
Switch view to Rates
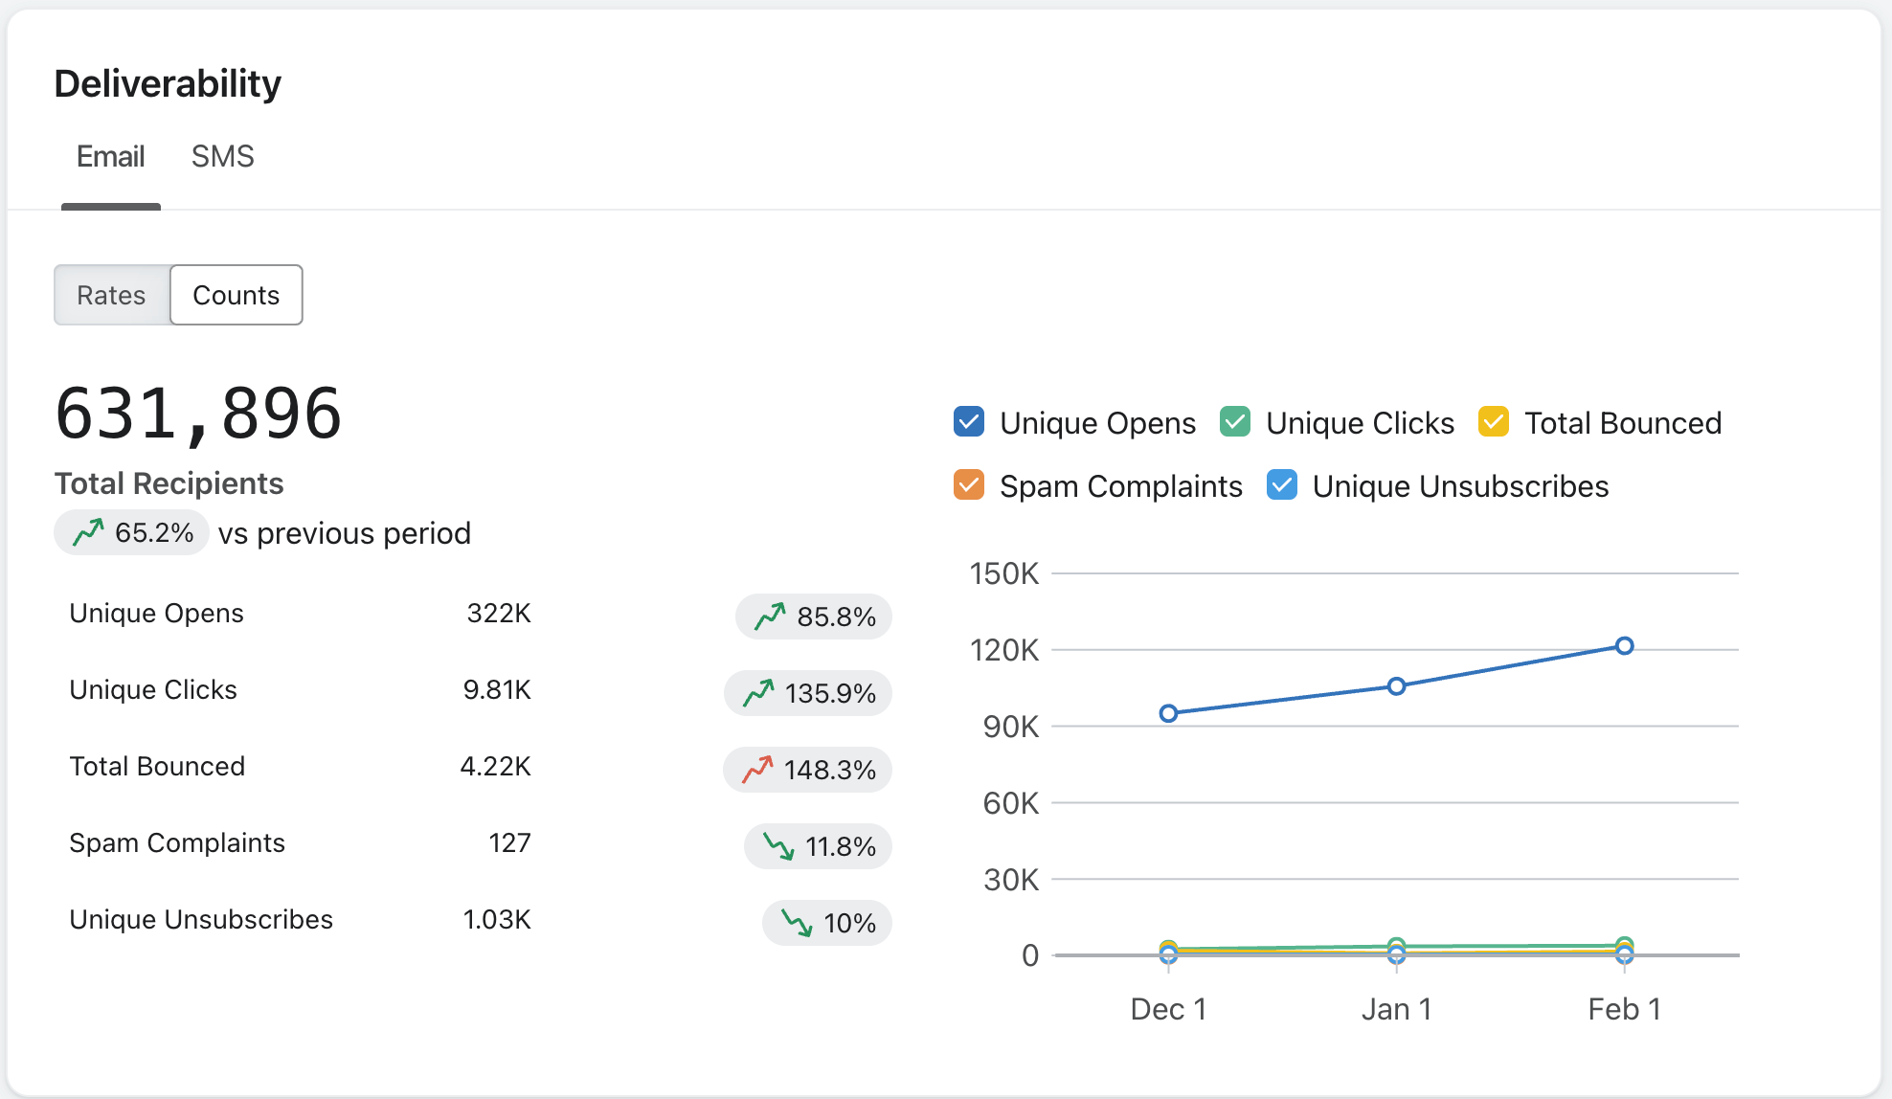click(x=111, y=295)
